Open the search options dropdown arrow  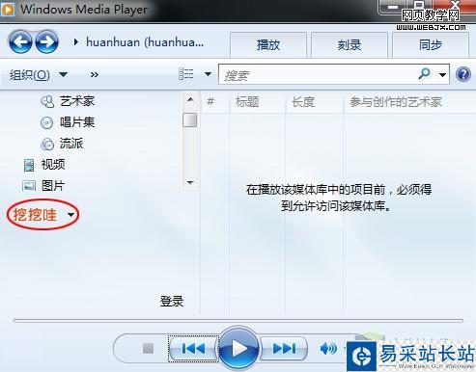coord(442,75)
